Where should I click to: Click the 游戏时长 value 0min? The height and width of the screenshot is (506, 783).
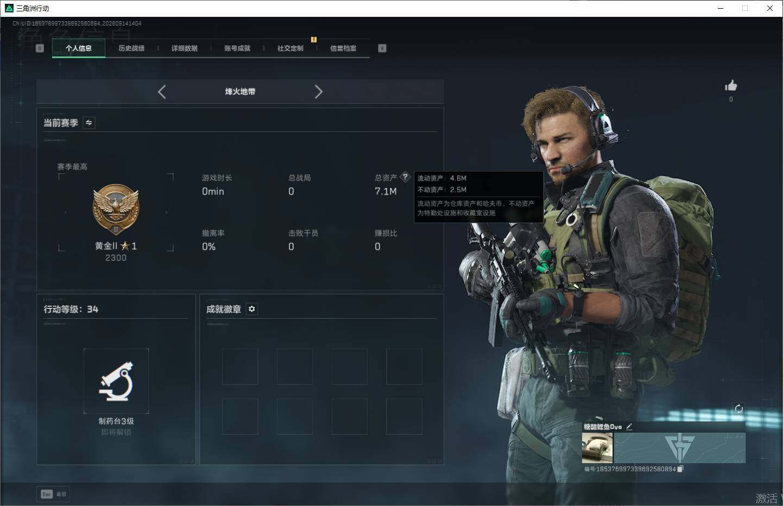pos(213,191)
